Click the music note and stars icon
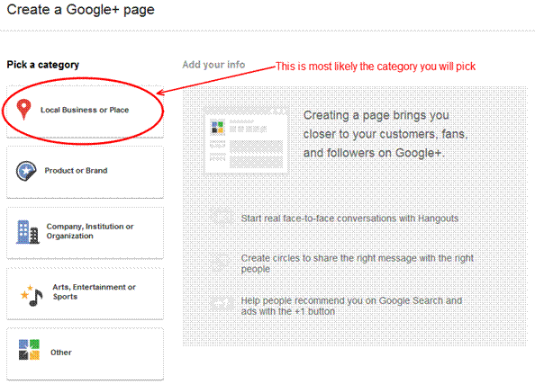 click(32, 295)
